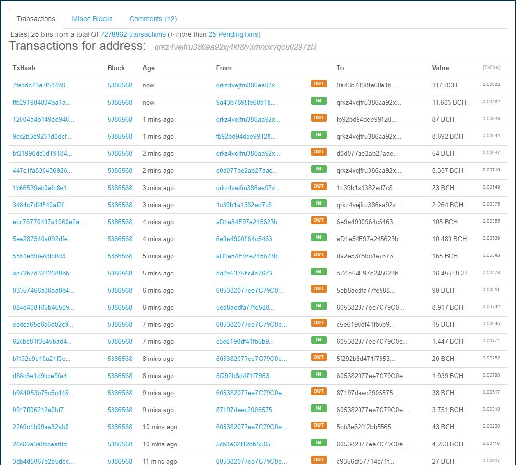The image size is (516, 465).
Task: Click the OUT badge in the 165 BCH row
Action: pyautogui.click(x=318, y=254)
